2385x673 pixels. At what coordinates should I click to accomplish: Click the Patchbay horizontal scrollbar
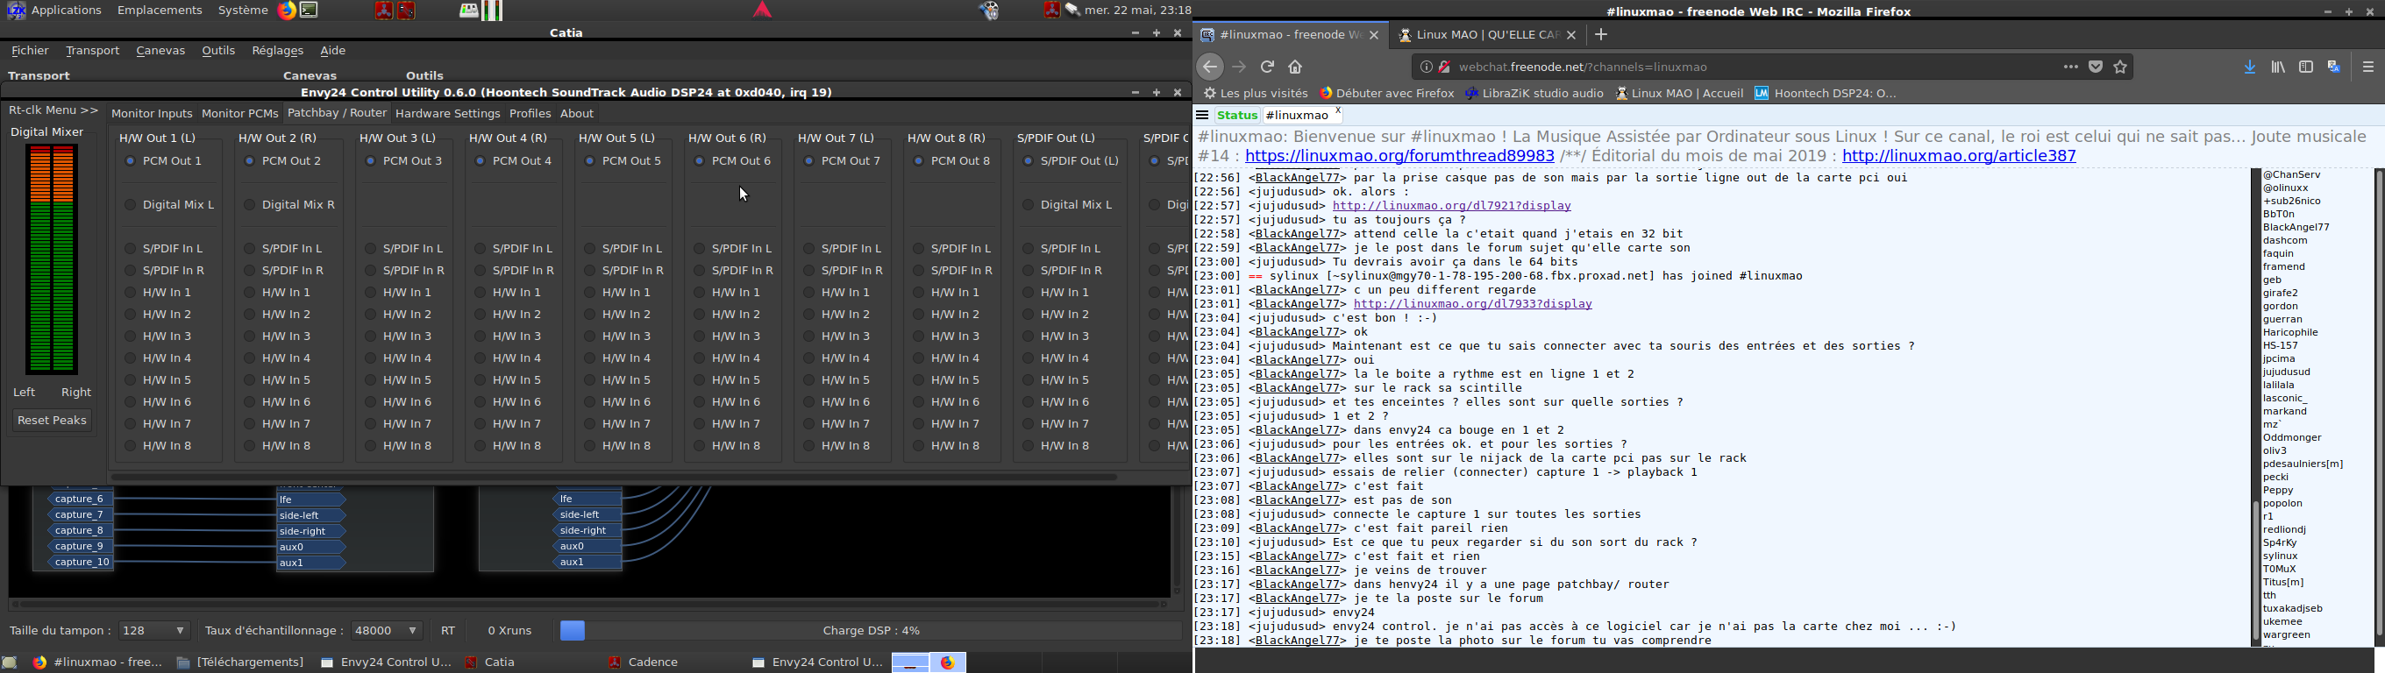[x=613, y=478]
